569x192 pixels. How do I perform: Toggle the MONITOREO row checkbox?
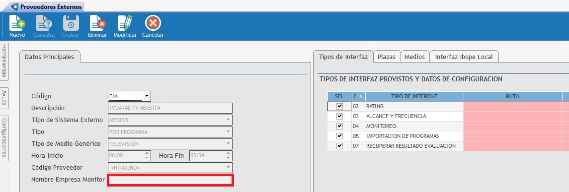tap(339, 126)
